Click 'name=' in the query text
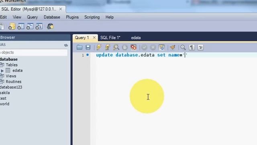257x145 pixels. point(175,55)
